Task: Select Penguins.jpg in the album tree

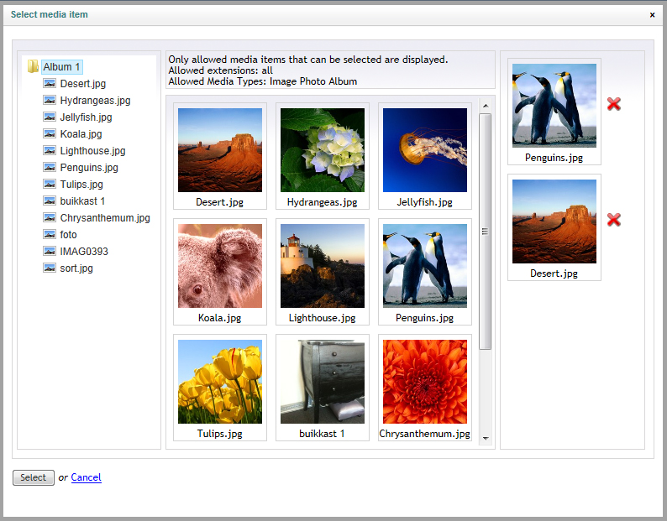Action: pos(89,168)
